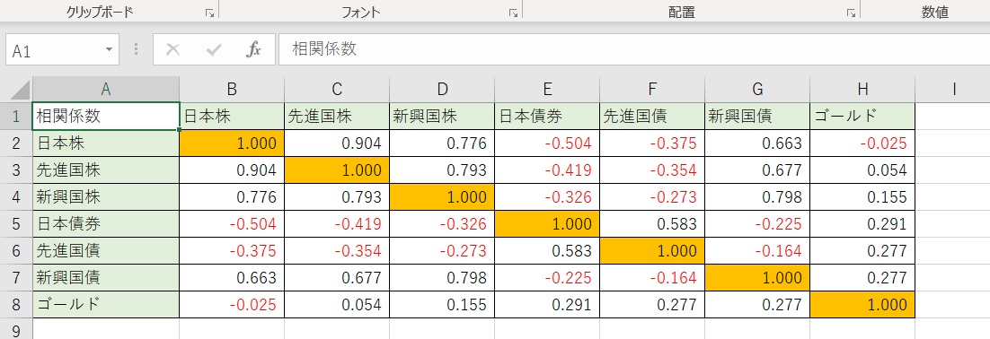Click the Select All corner triangle

point(20,91)
